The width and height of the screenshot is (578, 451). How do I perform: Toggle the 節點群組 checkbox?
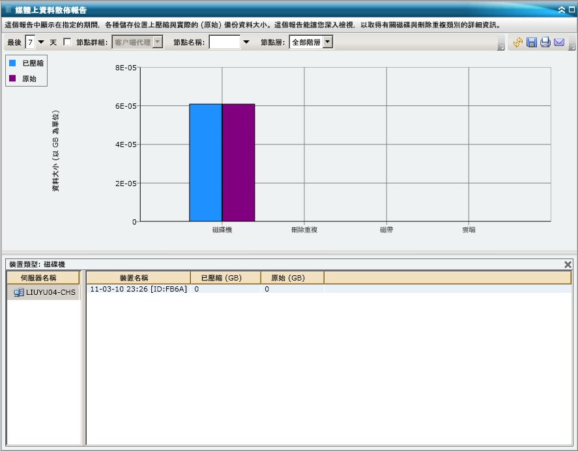[67, 42]
